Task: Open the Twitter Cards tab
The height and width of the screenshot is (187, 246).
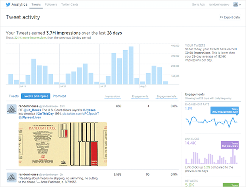Action: pos(70,4)
